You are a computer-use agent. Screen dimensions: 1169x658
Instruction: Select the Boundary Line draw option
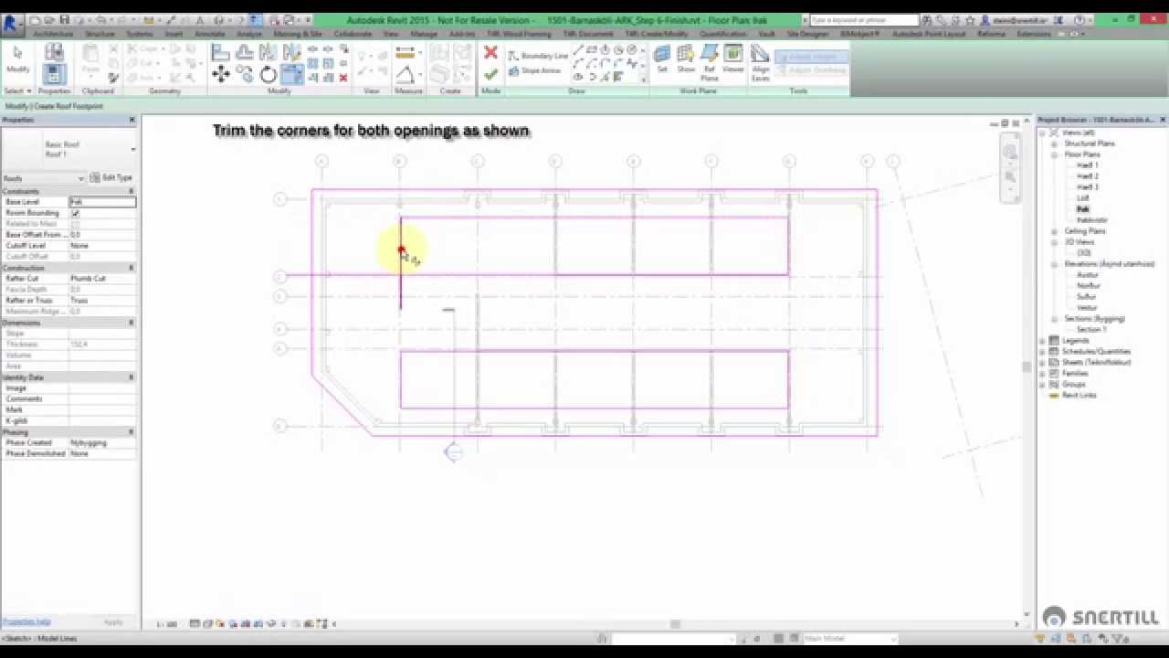coord(538,56)
